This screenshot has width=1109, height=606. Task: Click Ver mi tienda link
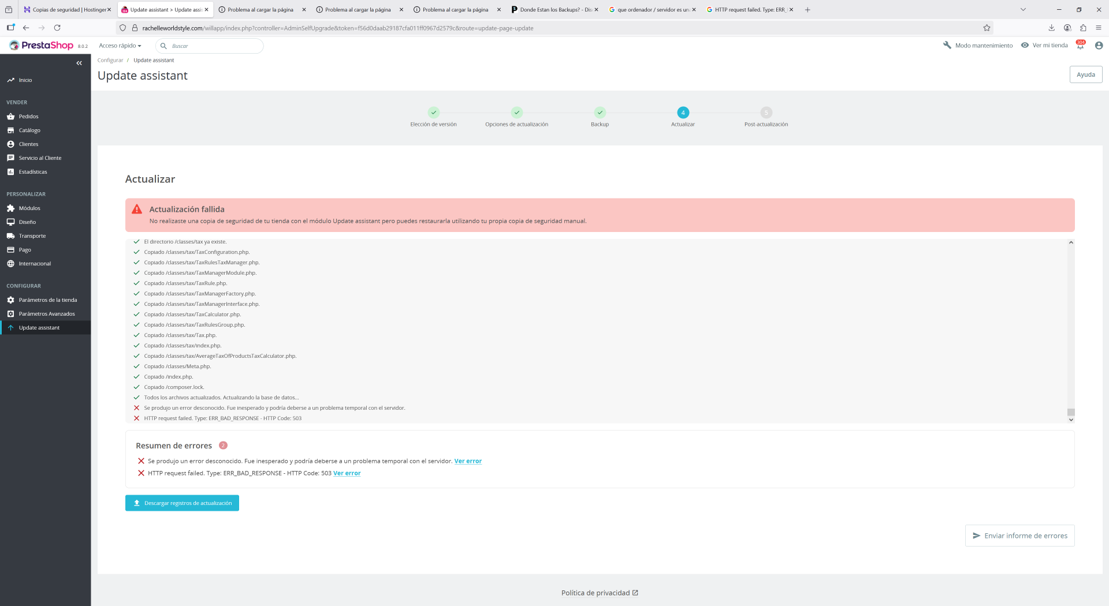point(1044,46)
